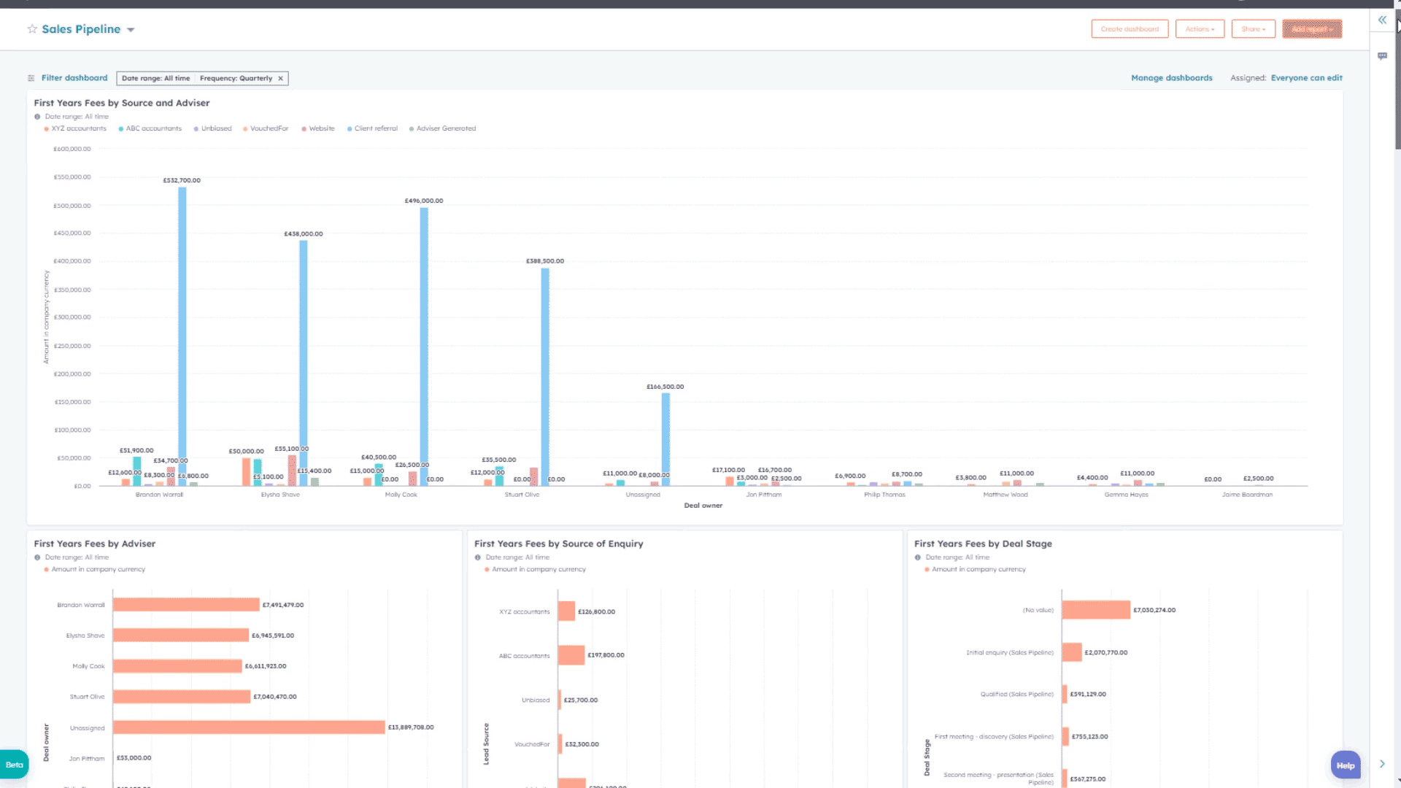1401x788 pixels.
Task: Click the Filter dashboard link
Action: click(x=74, y=78)
